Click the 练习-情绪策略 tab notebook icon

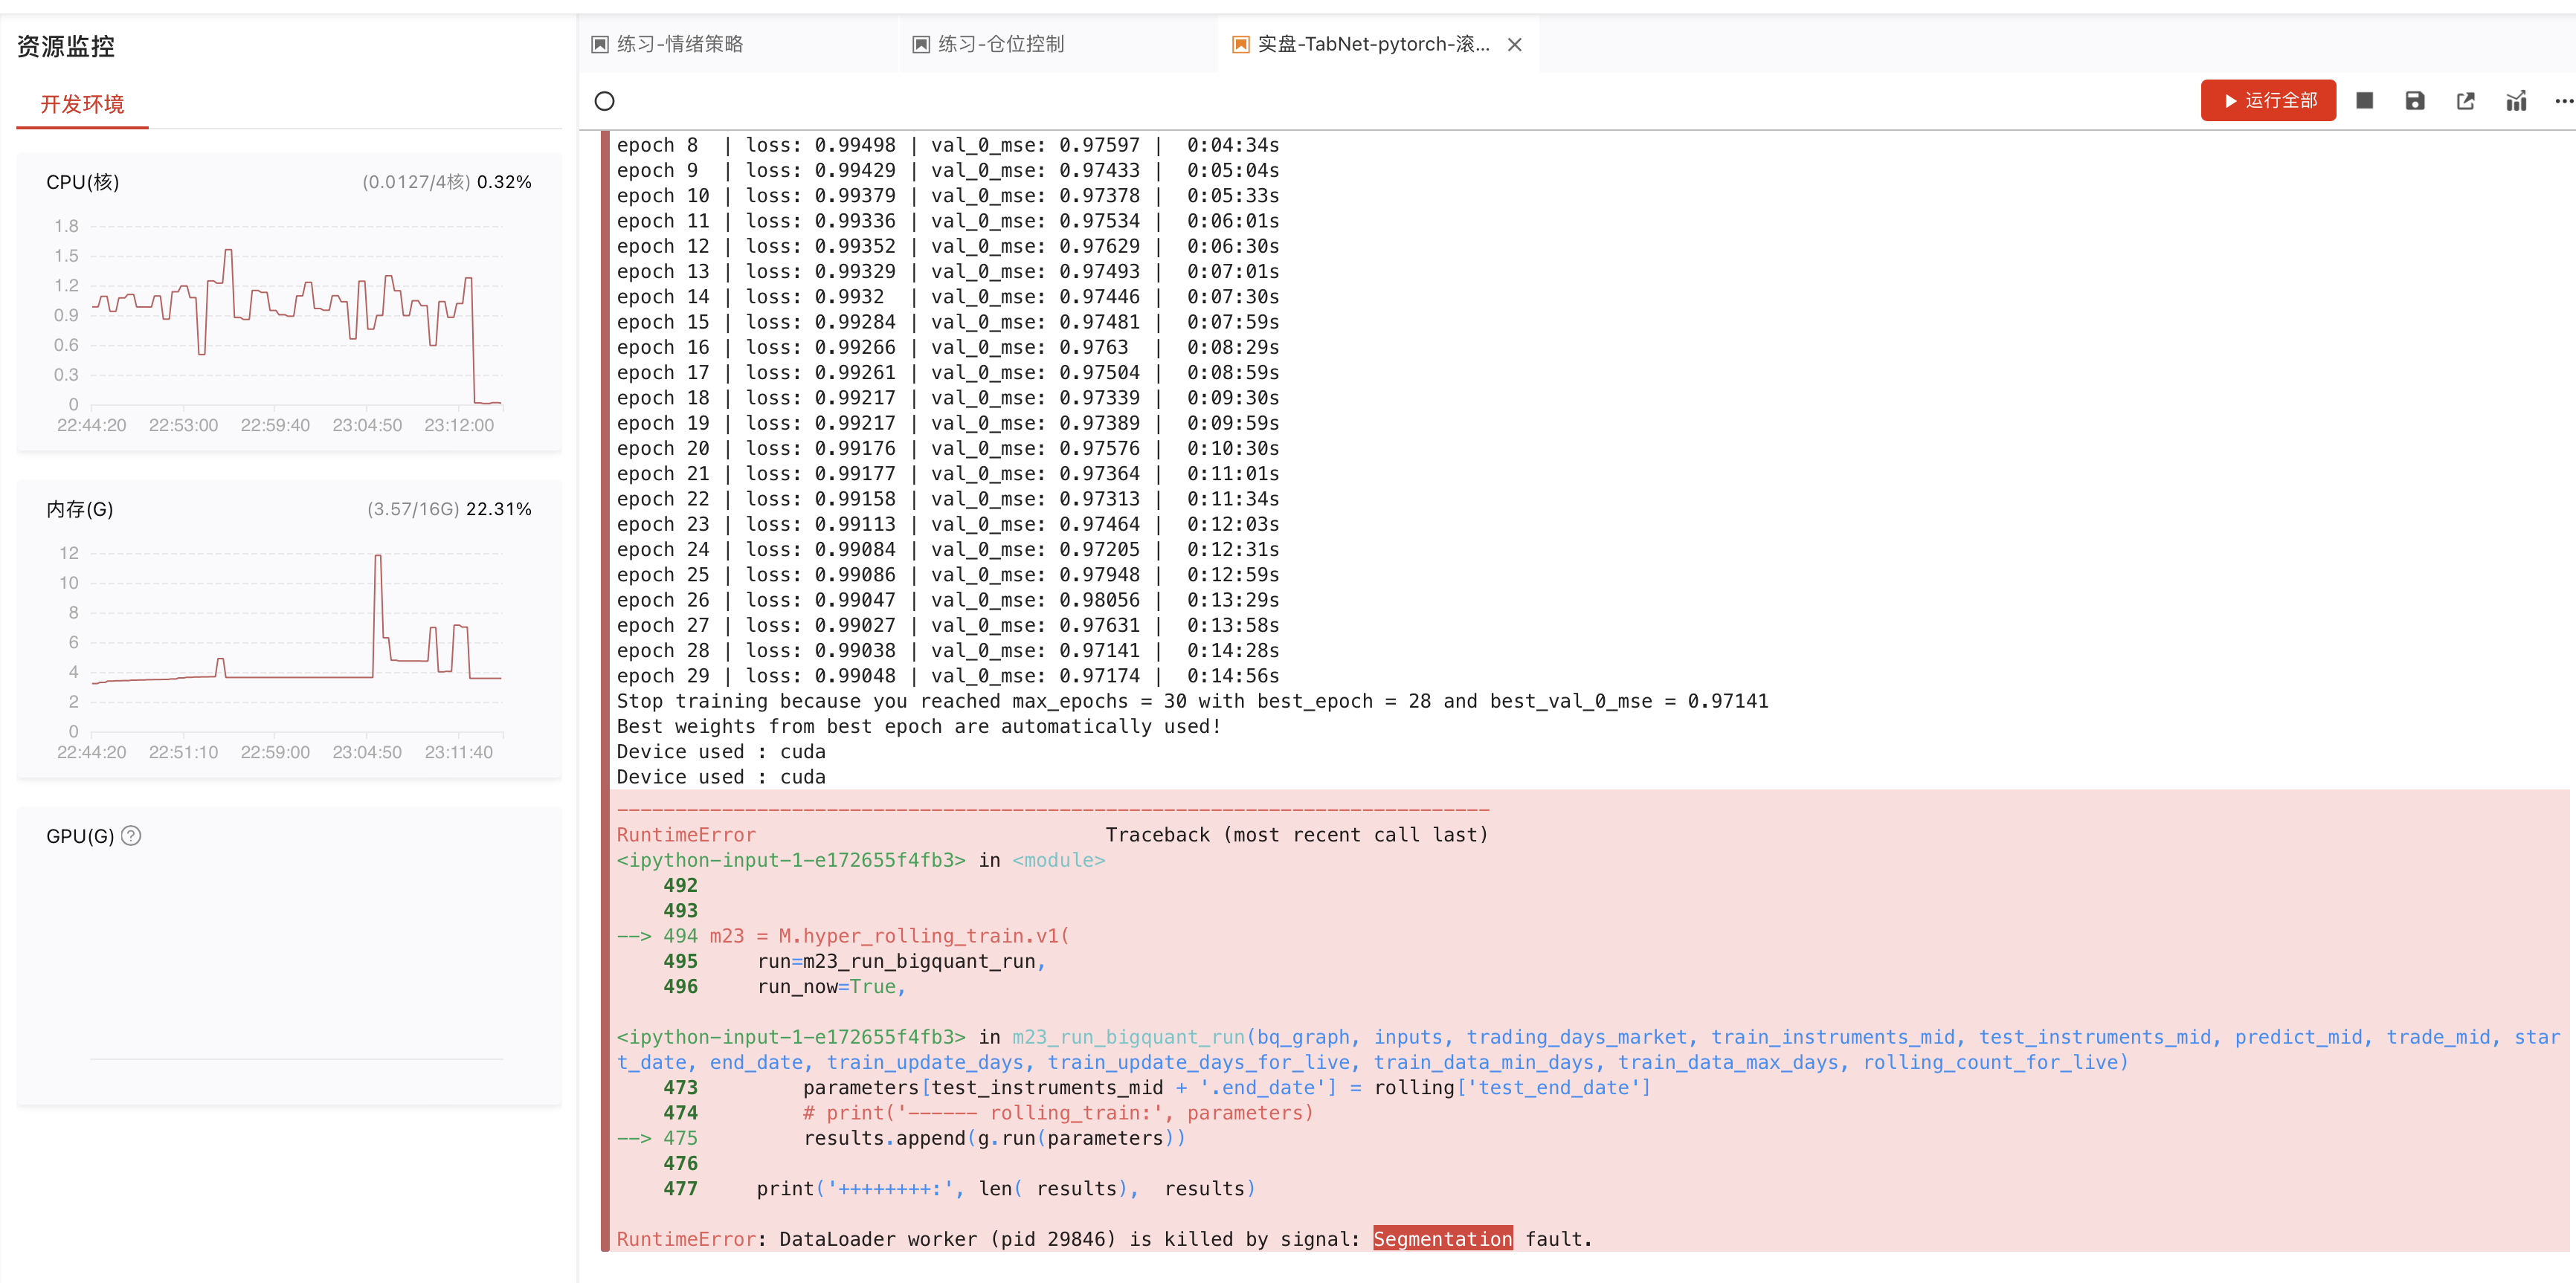[600, 44]
